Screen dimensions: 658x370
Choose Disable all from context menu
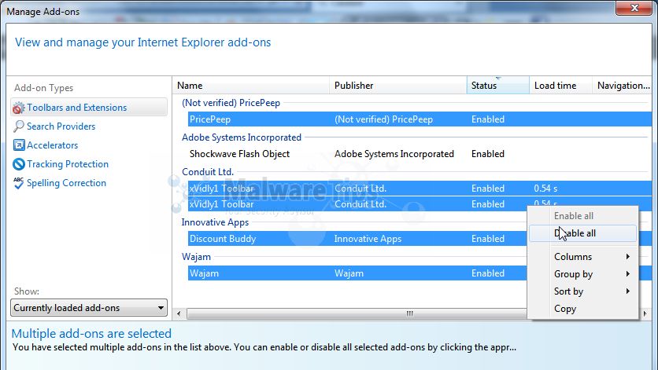[582, 233]
